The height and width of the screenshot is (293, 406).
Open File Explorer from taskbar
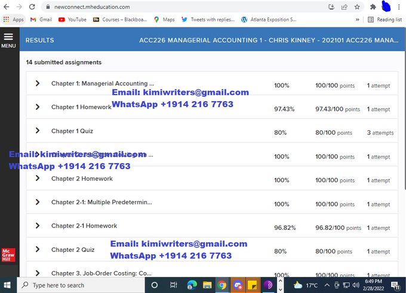207,285
